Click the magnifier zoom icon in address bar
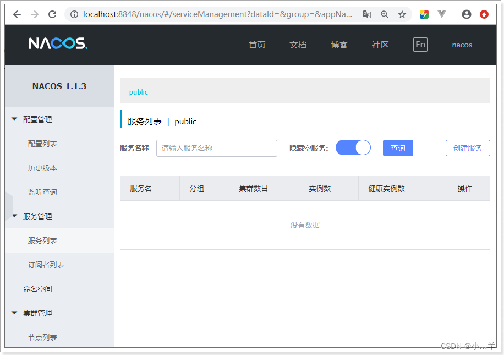504x355 pixels. (384, 14)
